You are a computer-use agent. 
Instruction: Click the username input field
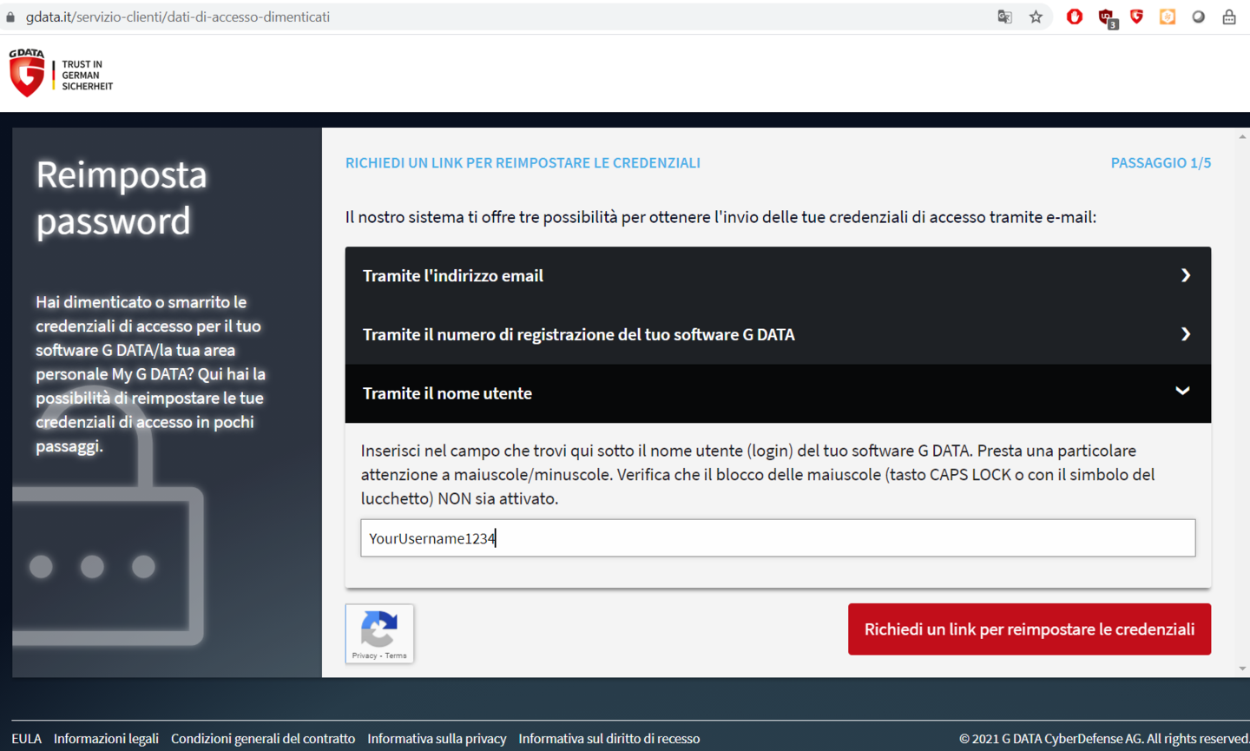778,538
